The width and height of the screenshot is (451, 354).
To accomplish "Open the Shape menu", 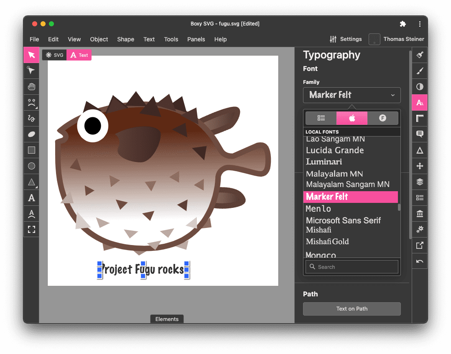I will (x=125, y=39).
